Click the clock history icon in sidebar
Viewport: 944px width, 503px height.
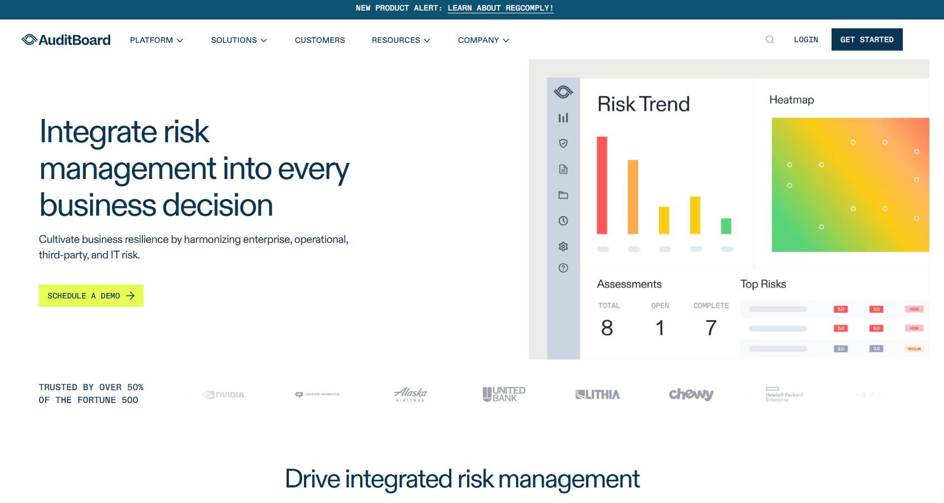(563, 221)
